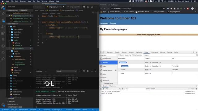This screenshot has height=111, width=198.
Task: Open Deprecations in Ember Inspector sidebar
Action: [109, 70]
